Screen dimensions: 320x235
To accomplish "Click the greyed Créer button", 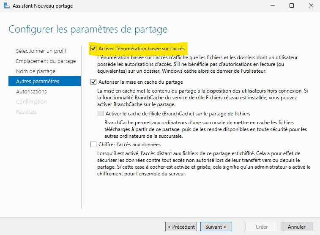I will coord(261,227).
